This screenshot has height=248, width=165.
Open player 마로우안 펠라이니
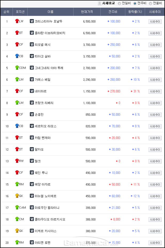(47, 208)
